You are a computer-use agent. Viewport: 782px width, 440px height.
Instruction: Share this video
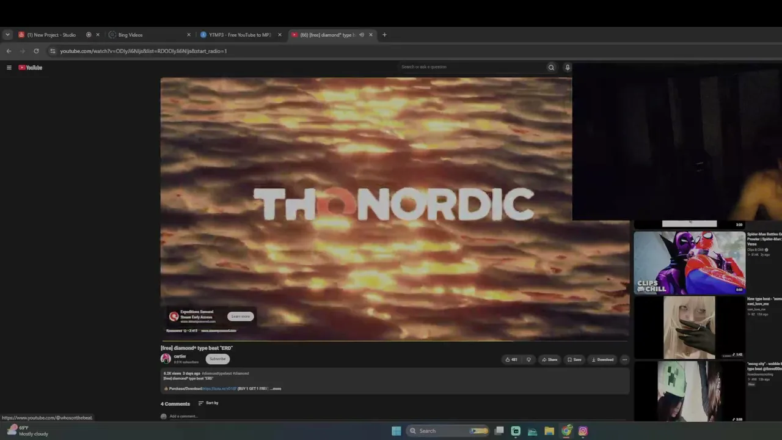tap(549, 359)
